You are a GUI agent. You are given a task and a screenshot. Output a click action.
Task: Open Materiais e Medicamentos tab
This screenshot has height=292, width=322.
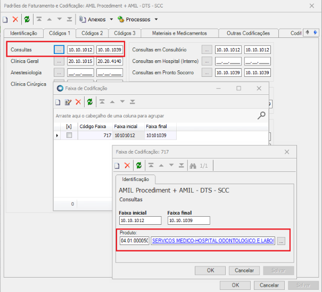[179, 33]
